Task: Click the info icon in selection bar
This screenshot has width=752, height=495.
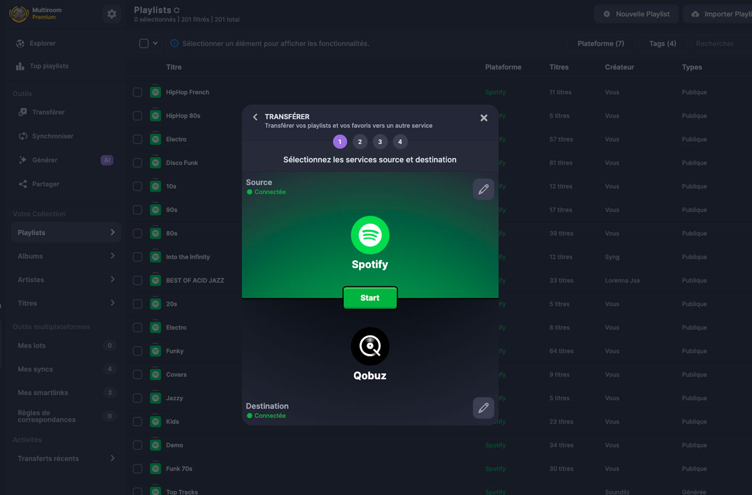Action: (174, 44)
